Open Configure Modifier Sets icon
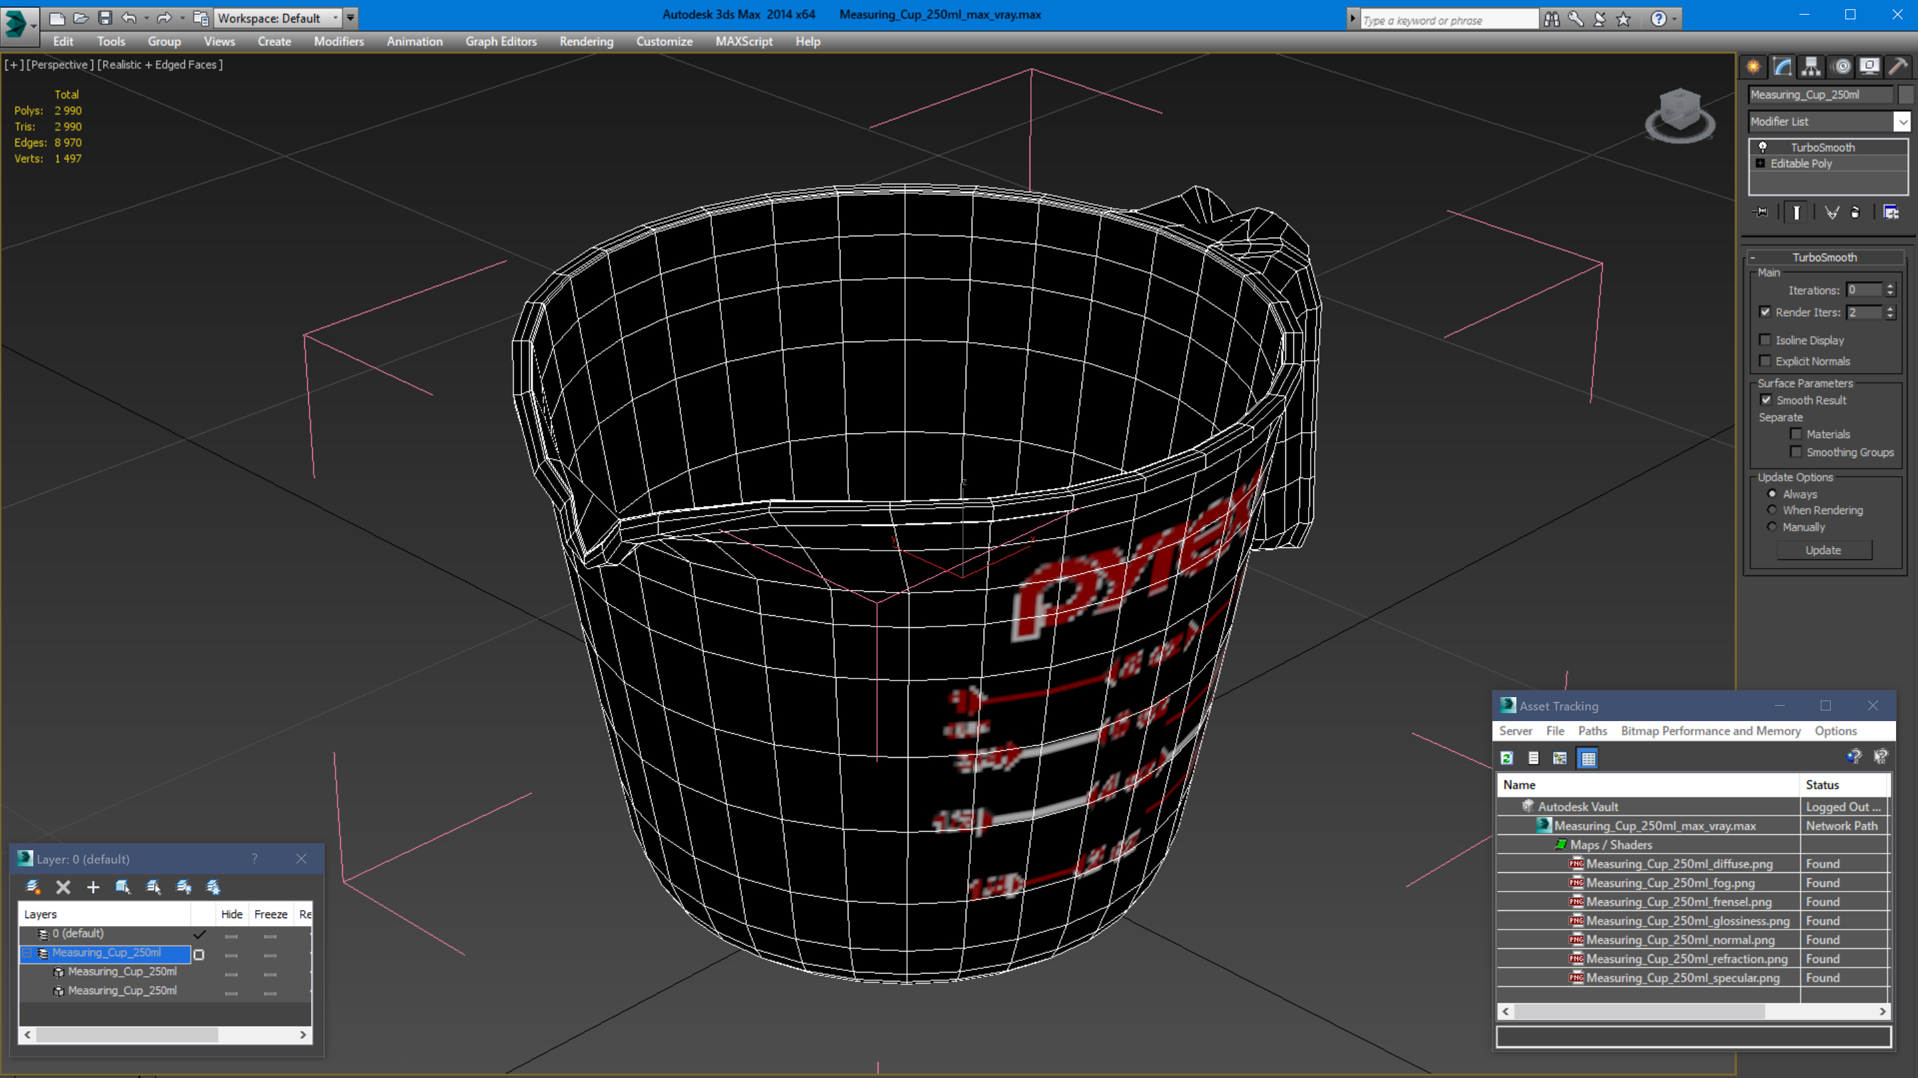Image resolution: width=1918 pixels, height=1078 pixels. click(1891, 213)
